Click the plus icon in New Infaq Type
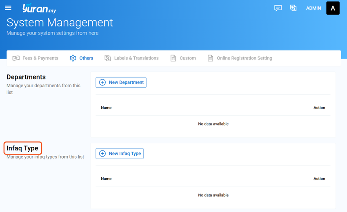 point(102,154)
